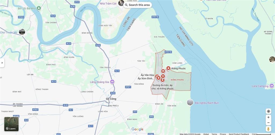Select the Kiểng Phước red location pin
Image resolution: width=275 pixels, height=135 pixels.
[x=168, y=68]
